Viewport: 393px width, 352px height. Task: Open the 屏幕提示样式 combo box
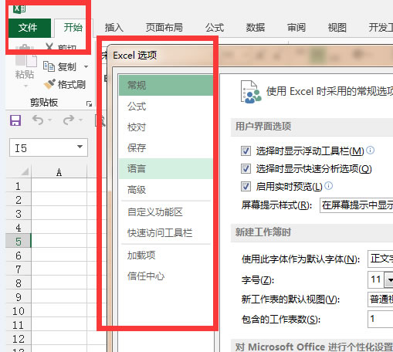(356, 205)
